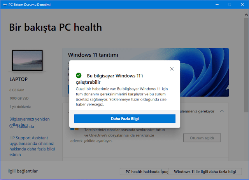Click the 1 yılı doldurdu text

(x=20, y=107)
